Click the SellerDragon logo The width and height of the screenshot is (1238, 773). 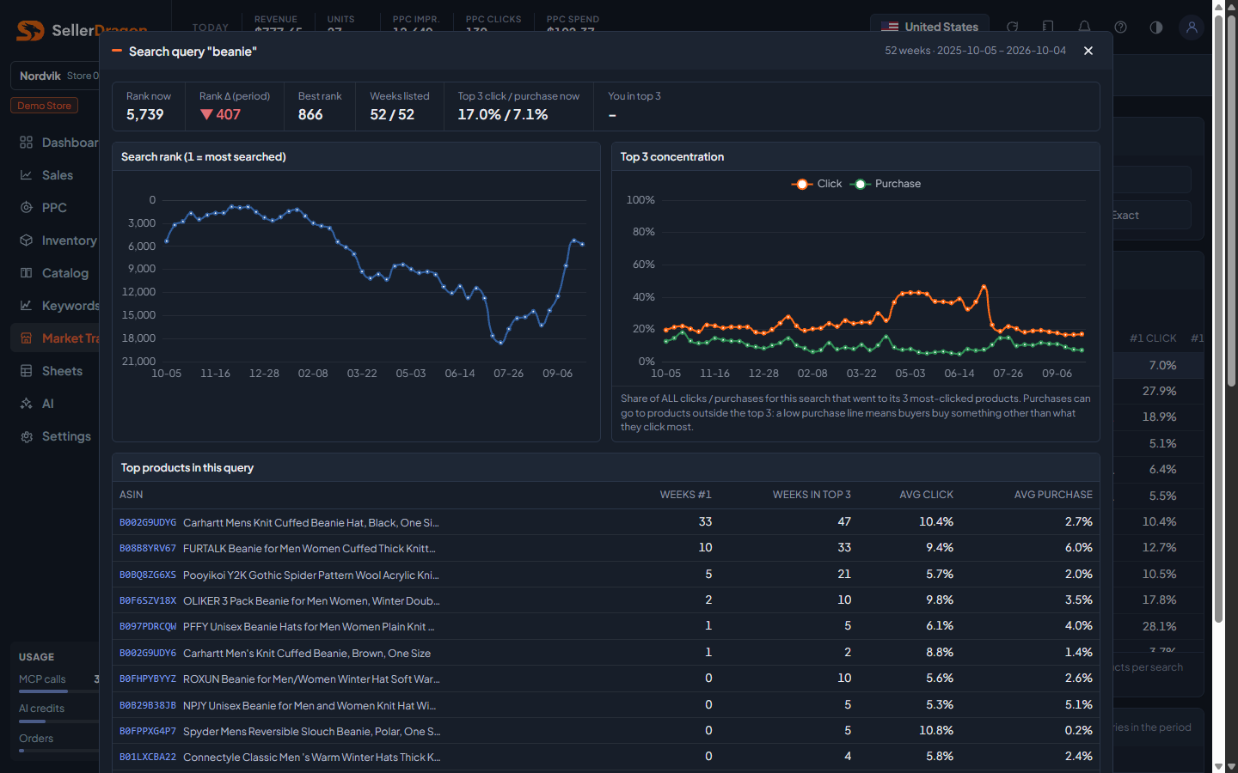[82, 30]
